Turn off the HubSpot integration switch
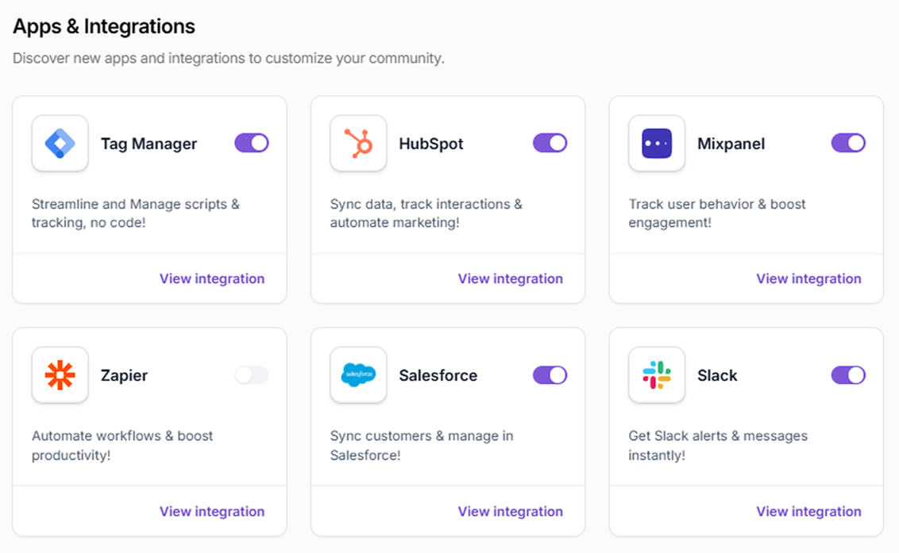This screenshot has width=899, height=553. point(550,144)
